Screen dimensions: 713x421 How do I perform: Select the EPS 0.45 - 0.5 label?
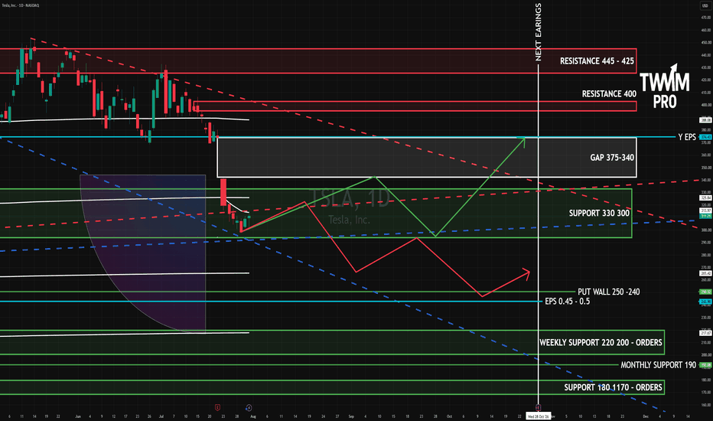pos(567,302)
